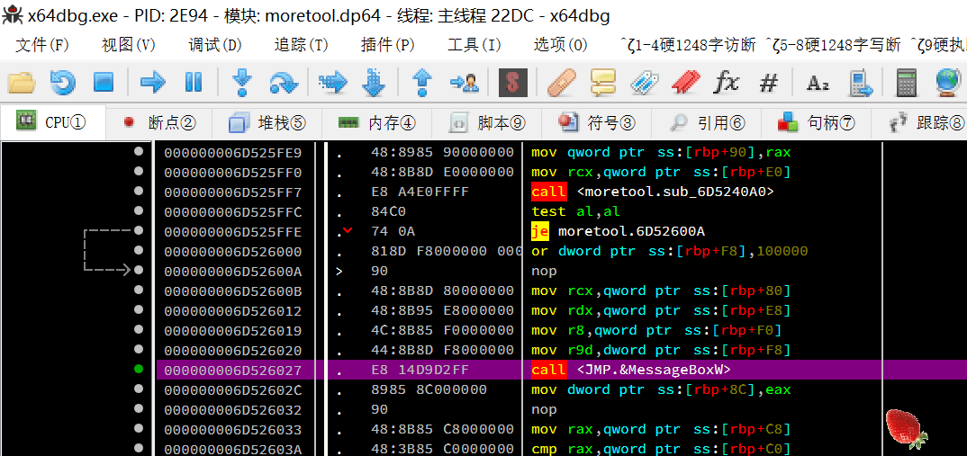Viewport: 967px width, 456px height.
Task: Open labels with the blue tags icon
Action: tap(645, 82)
